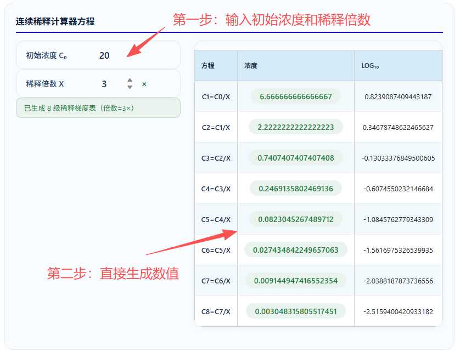Select the LOG₁₀ column header
The width and height of the screenshot is (460, 358).
point(370,66)
